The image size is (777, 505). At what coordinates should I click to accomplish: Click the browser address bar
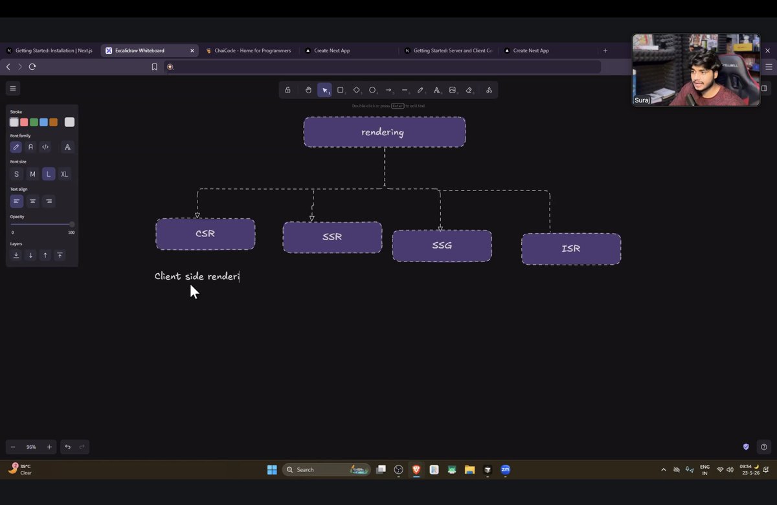click(x=382, y=67)
